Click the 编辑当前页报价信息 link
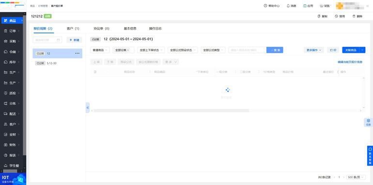Screen dimensions: 373x185 pyautogui.click(x=350, y=62)
